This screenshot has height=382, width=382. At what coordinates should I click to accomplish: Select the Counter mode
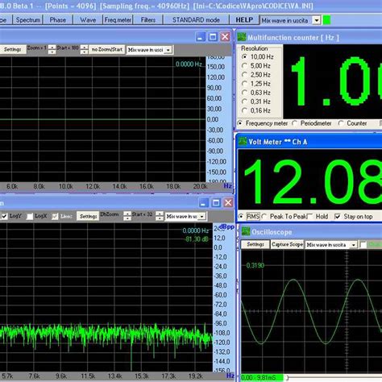341,123
